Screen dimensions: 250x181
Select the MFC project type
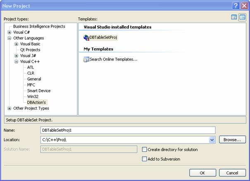click(x=31, y=85)
